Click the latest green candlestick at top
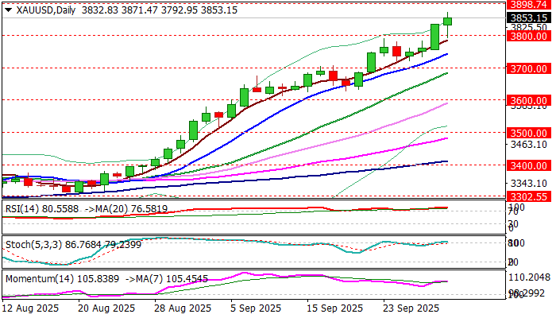Viewport: 556px width, 318px height. [447, 21]
